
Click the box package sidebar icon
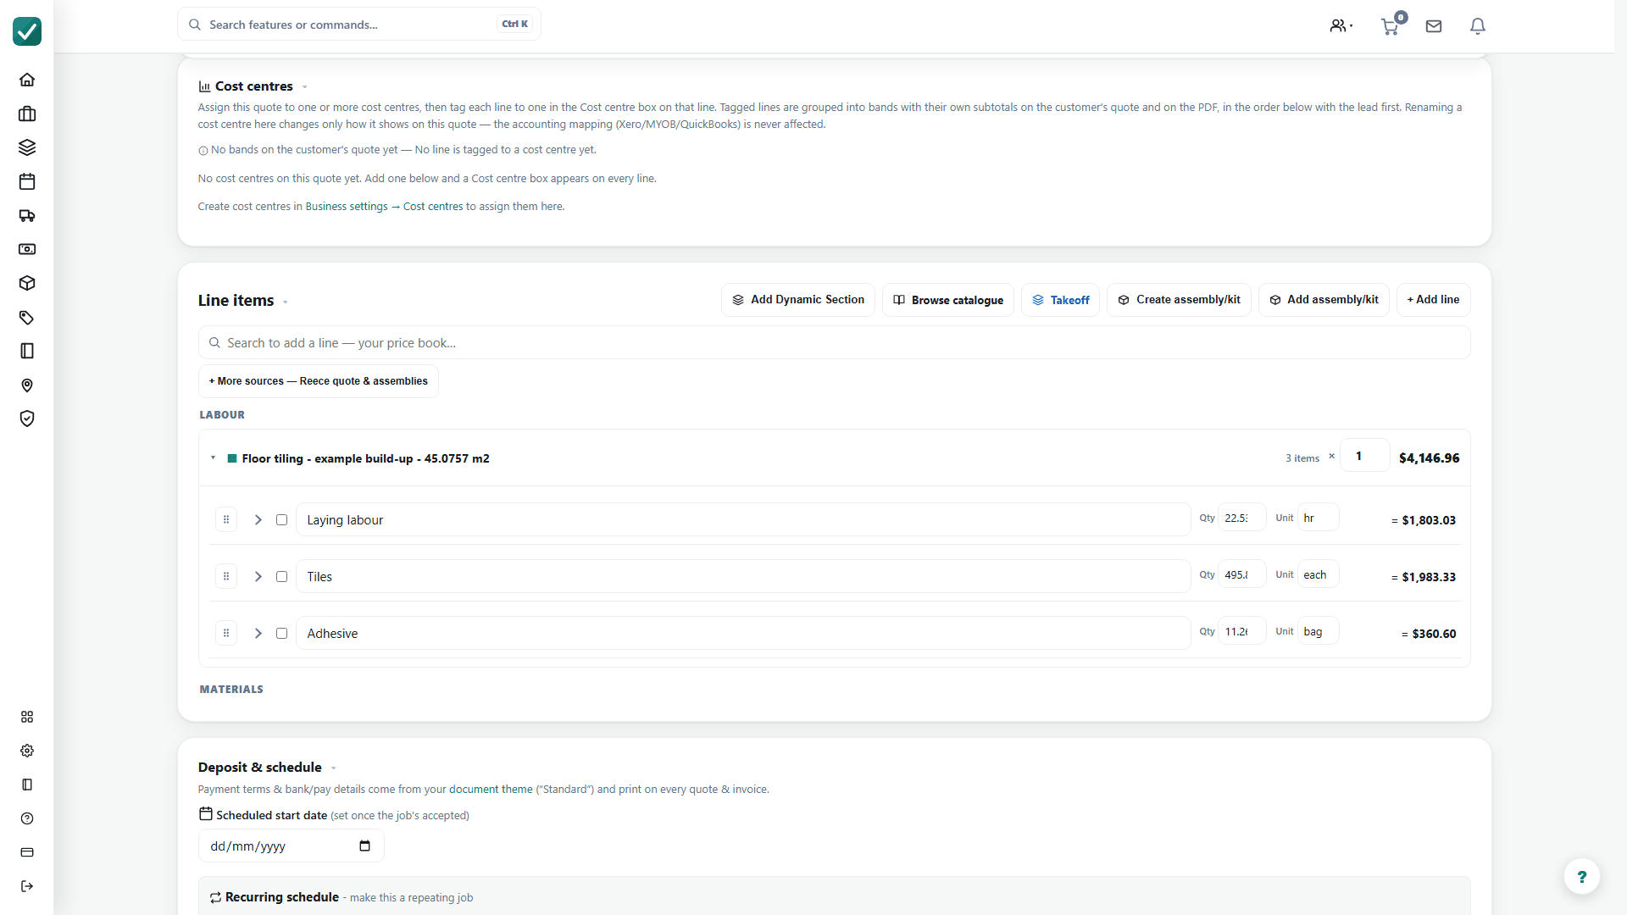27,283
